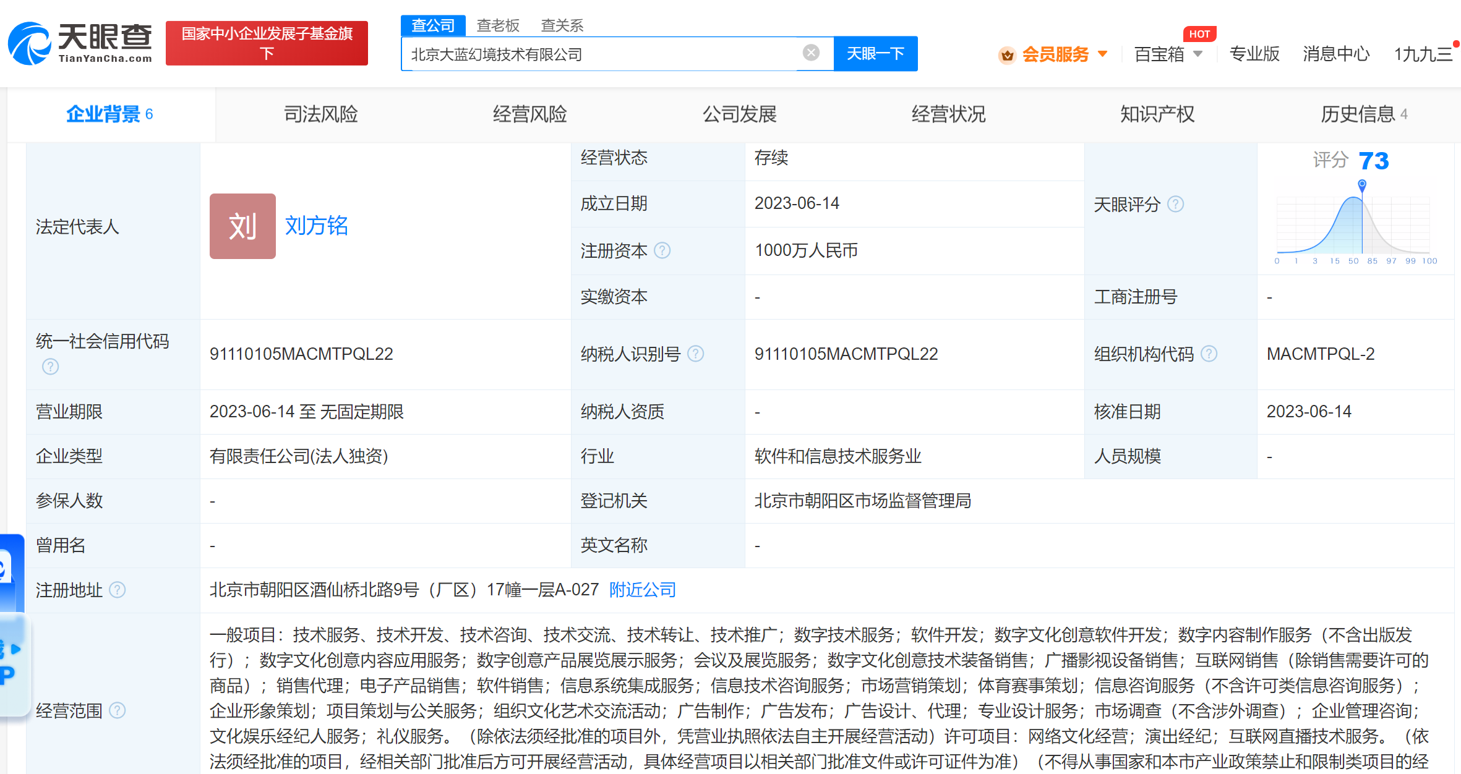Select the 组织机构代码 value MACMTPQL-2
The image size is (1461, 774).
[x=1321, y=354]
